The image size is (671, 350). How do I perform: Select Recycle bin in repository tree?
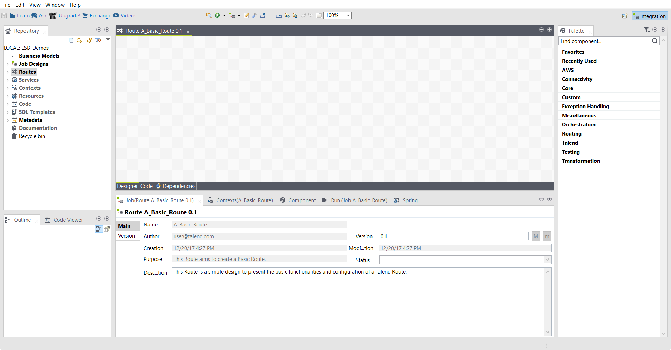tap(32, 136)
